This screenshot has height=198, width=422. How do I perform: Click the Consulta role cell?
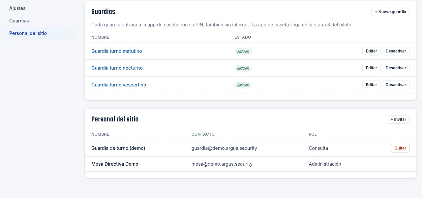pos(318,148)
